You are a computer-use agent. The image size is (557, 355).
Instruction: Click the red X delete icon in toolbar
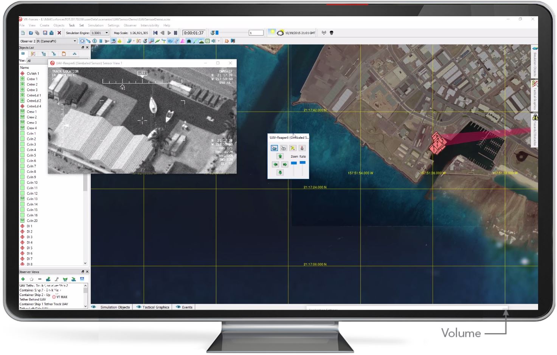click(x=59, y=33)
